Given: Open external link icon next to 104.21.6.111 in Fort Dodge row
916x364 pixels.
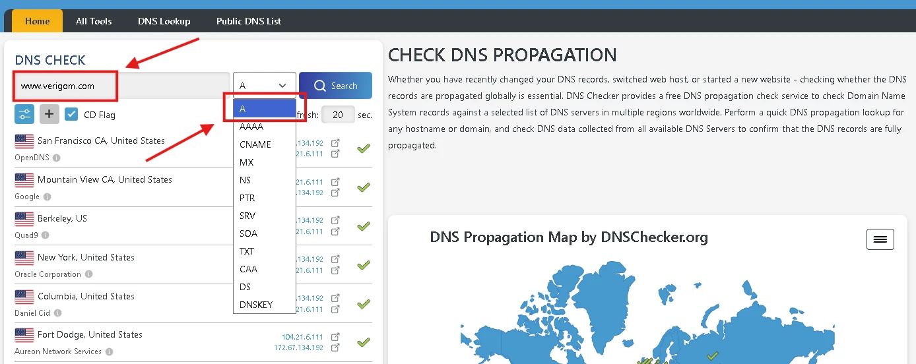Looking at the screenshot, I should [335, 337].
